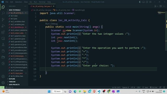This screenshot has height=94, width=167.
Task: Open lec9_precedence.java in Explorer
Action: pos(19,50)
